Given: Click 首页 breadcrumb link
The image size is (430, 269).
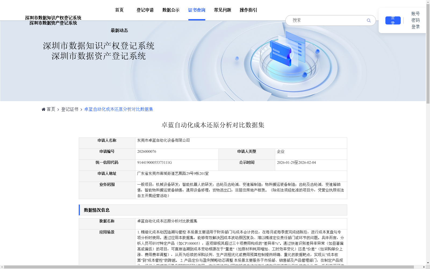Looking at the screenshot, I should (51, 109).
